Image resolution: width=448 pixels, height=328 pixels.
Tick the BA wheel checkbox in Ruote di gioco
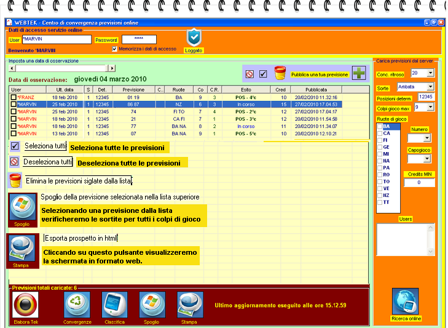point(379,126)
